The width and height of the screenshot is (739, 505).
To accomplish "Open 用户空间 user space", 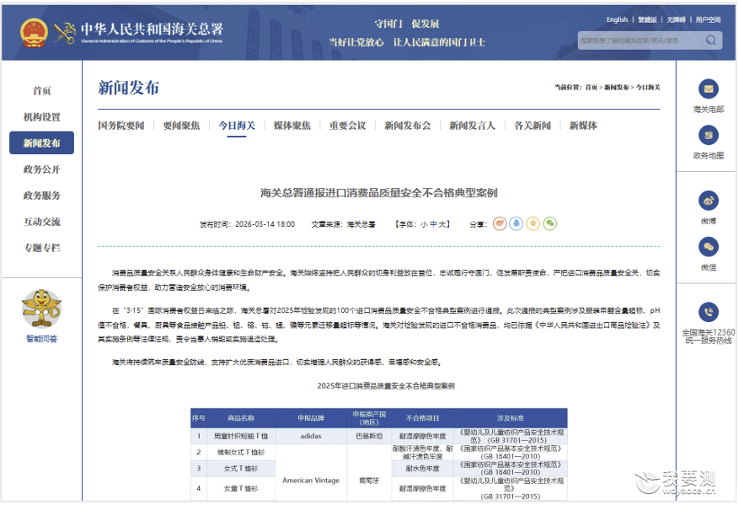I will pyautogui.click(x=708, y=19).
